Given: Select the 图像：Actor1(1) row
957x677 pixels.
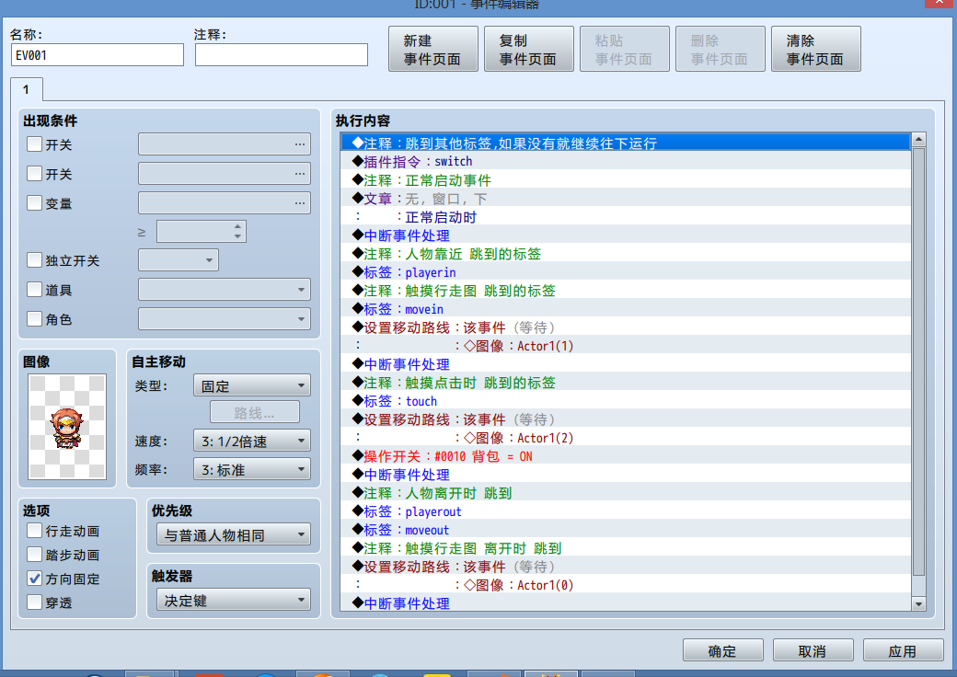Looking at the screenshot, I should (626, 345).
